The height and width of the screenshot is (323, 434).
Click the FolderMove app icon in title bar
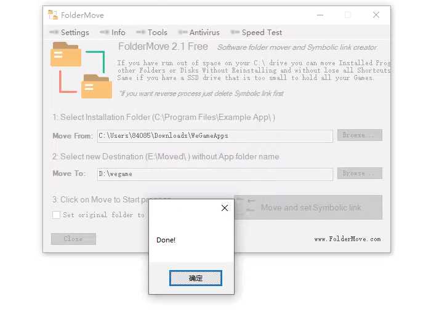click(53, 15)
